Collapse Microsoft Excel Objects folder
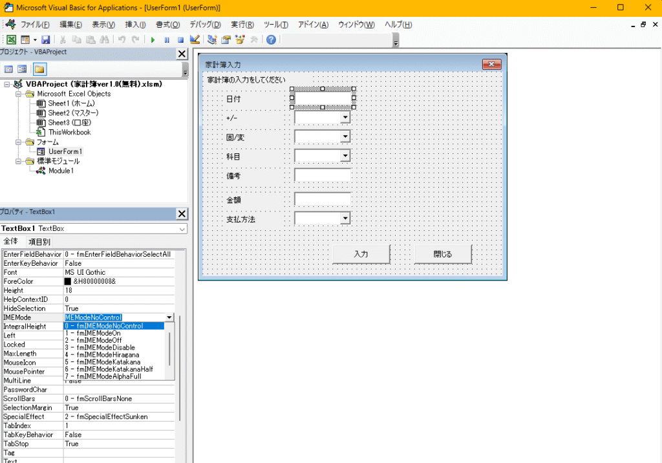 [x=19, y=94]
